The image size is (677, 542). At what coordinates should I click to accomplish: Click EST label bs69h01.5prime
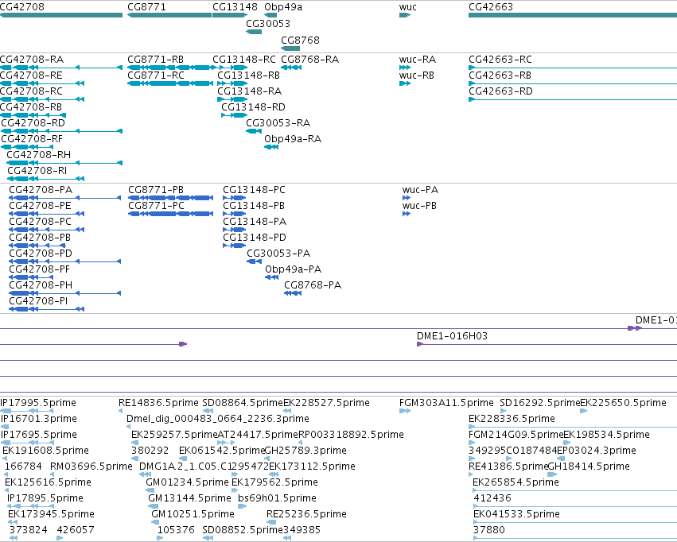pos(277,498)
